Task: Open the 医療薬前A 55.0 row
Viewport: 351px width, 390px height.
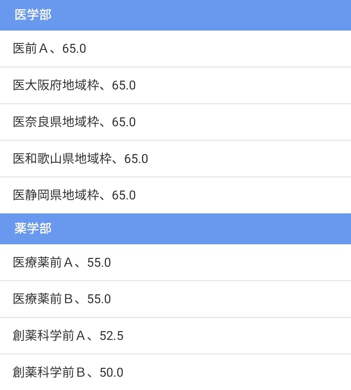Action: pos(175,262)
